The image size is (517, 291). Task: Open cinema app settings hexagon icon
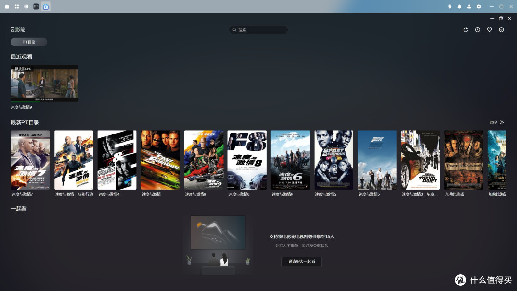(x=501, y=30)
